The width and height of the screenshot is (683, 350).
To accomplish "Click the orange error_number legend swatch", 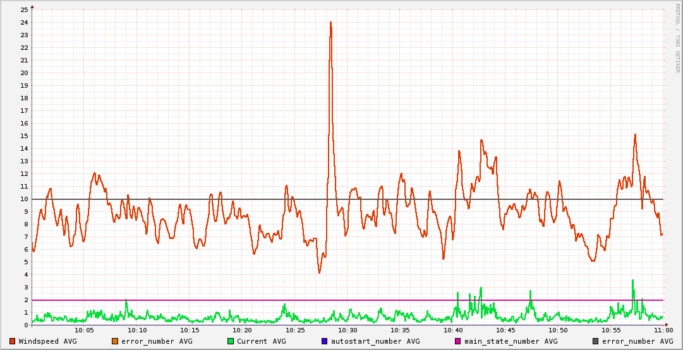I will 115,341.
